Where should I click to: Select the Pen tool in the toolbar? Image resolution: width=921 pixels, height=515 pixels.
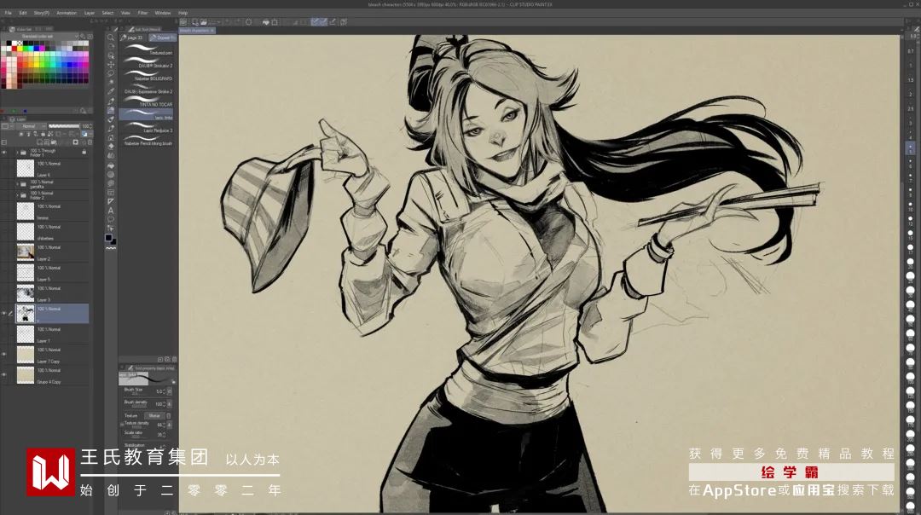click(110, 101)
